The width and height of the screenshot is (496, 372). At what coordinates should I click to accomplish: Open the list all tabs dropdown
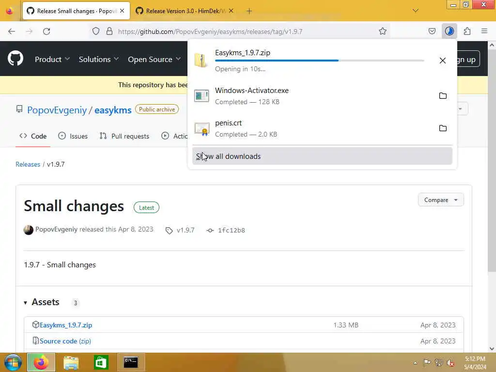tap(415, 11)
